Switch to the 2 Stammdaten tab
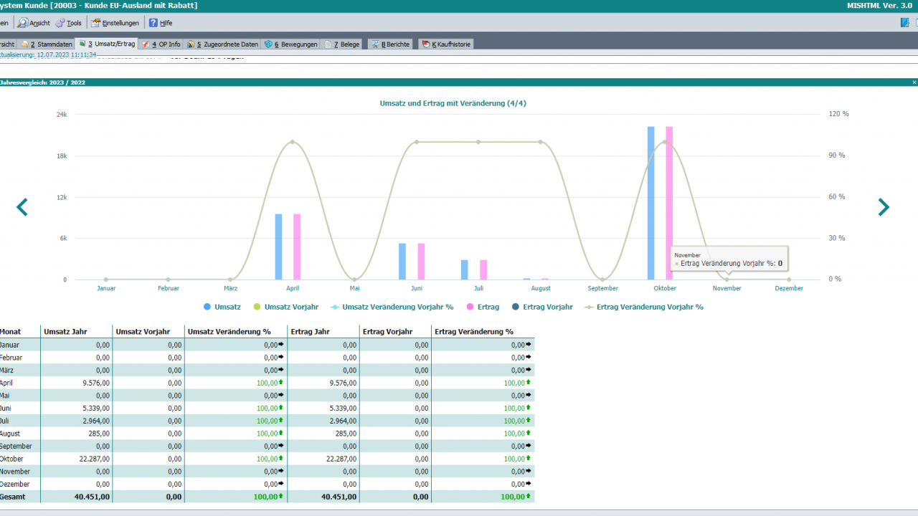 click(47, 44)
